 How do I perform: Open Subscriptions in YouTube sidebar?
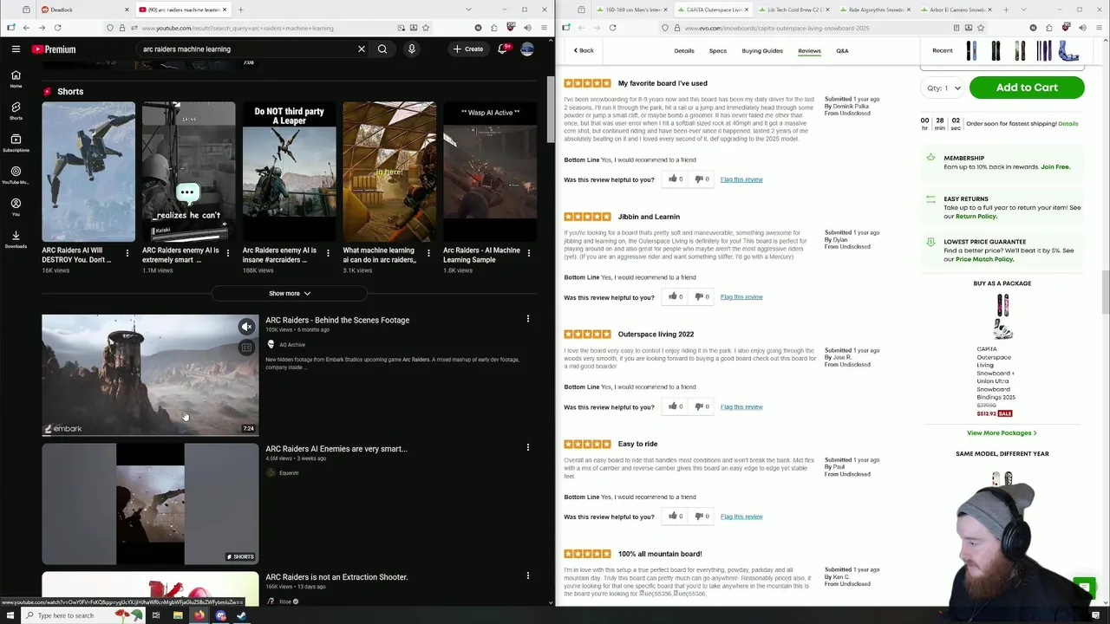point(16,143)
